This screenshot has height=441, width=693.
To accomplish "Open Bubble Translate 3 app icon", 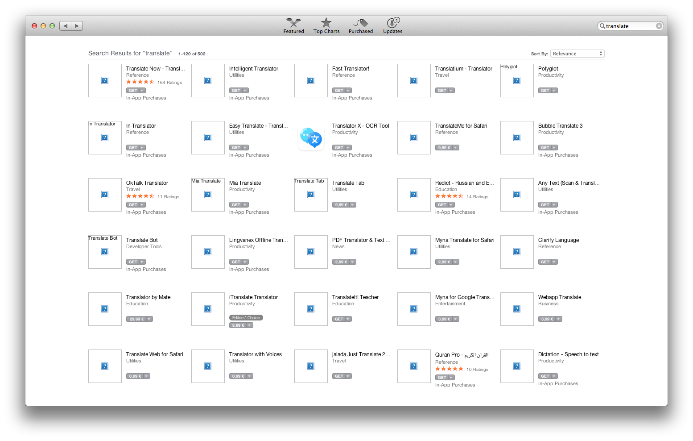I will click(517, 137).
